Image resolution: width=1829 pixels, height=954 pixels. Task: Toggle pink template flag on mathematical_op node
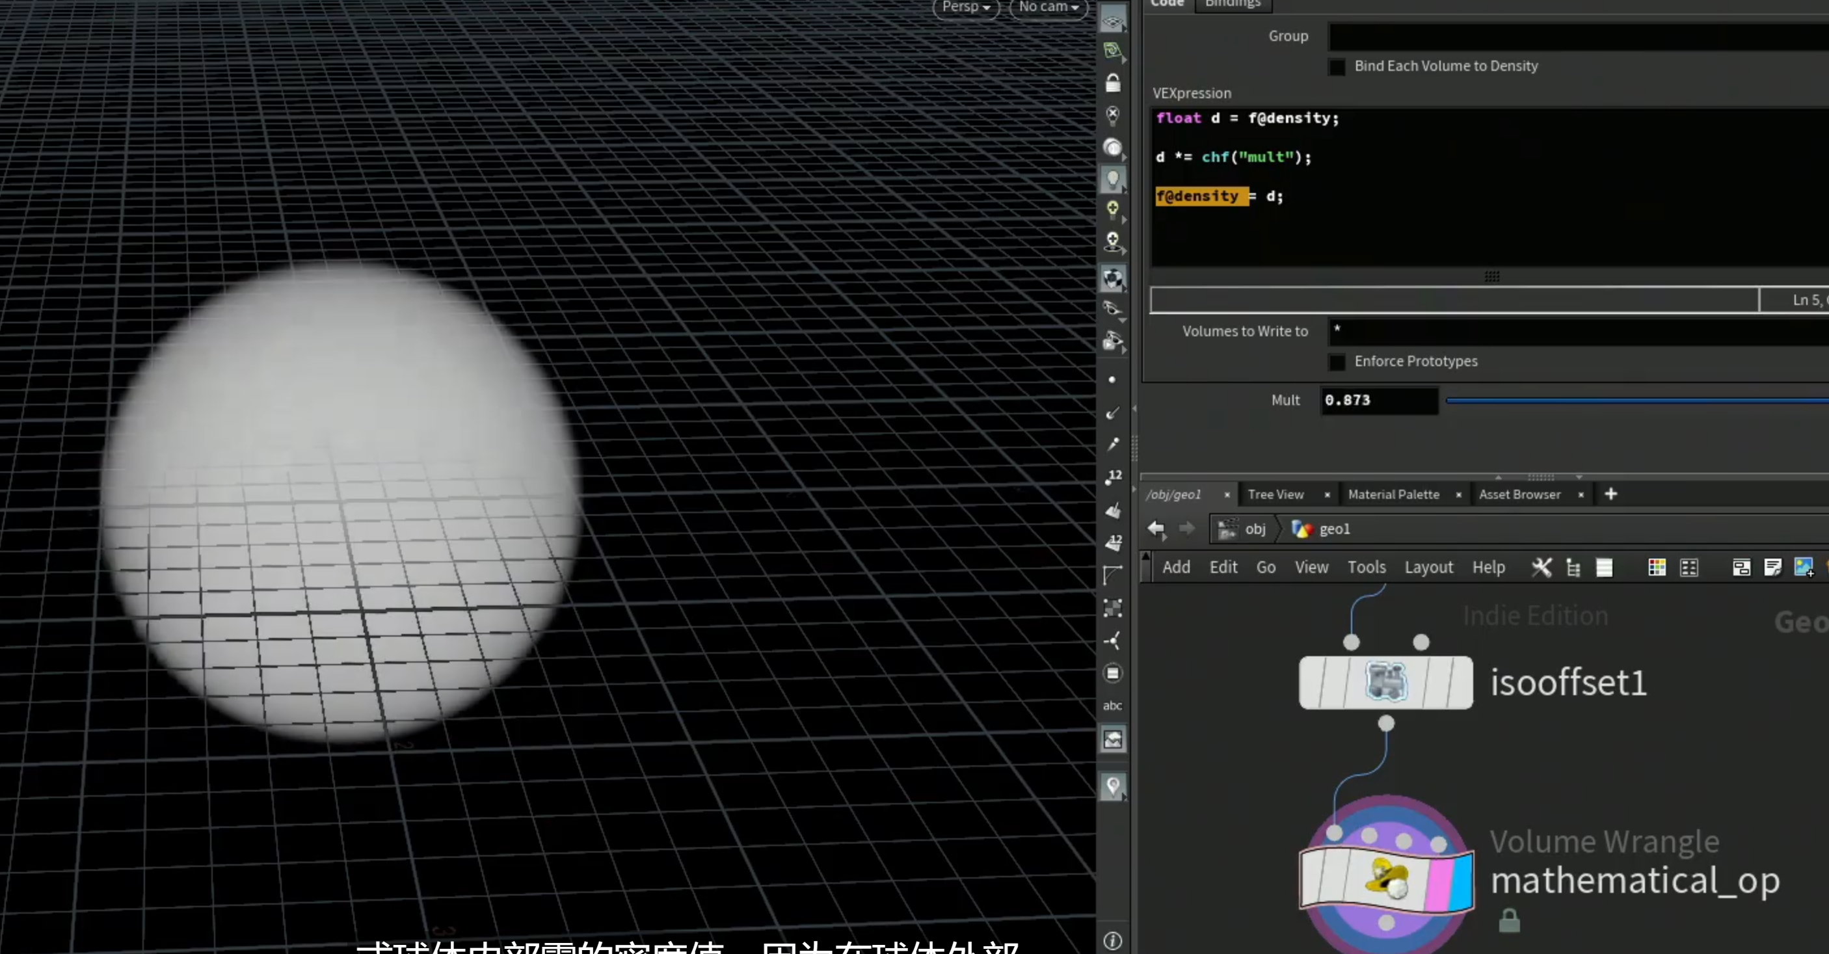pyautogui.click(x=1440, y=884)
